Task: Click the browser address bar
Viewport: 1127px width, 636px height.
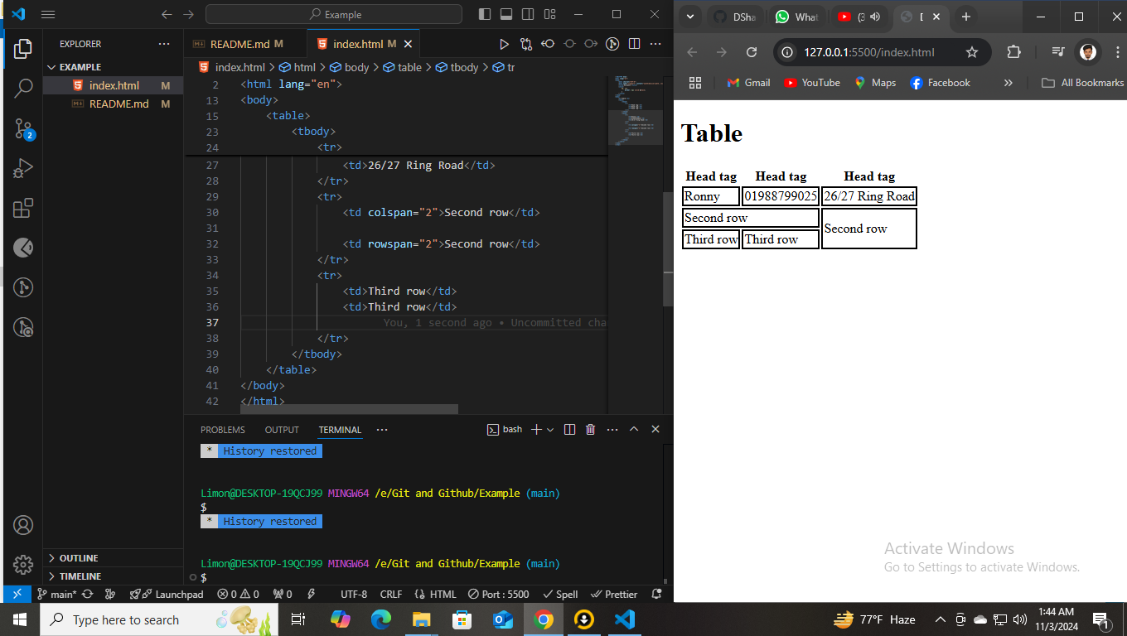Action: point(868,52)
